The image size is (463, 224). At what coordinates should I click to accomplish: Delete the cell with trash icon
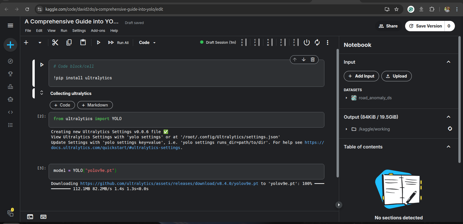click(x=313, y=60)
